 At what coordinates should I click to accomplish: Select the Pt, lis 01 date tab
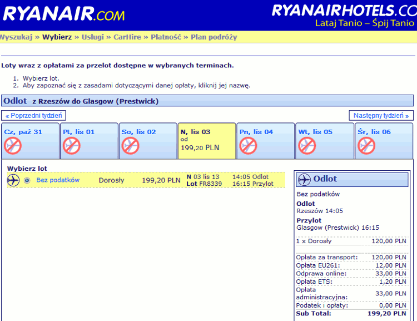pyautogui.click(x=89, y=141)
